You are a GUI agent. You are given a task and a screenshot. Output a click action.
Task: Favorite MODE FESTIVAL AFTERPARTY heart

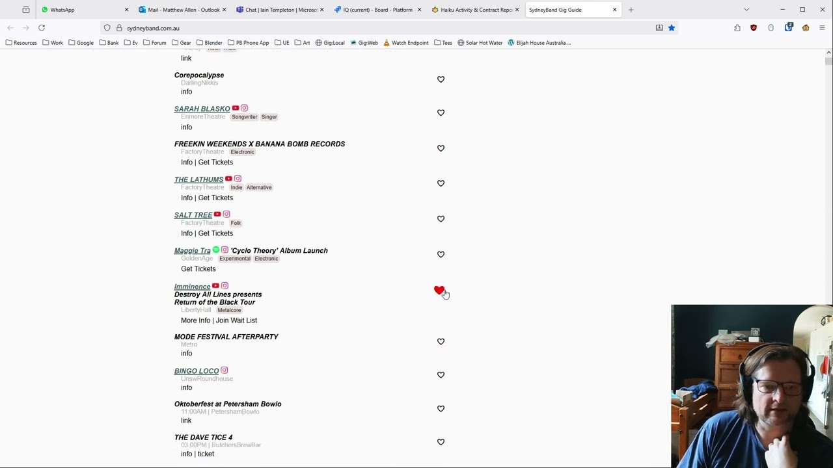pyautogui.click(x=441, y=341)
